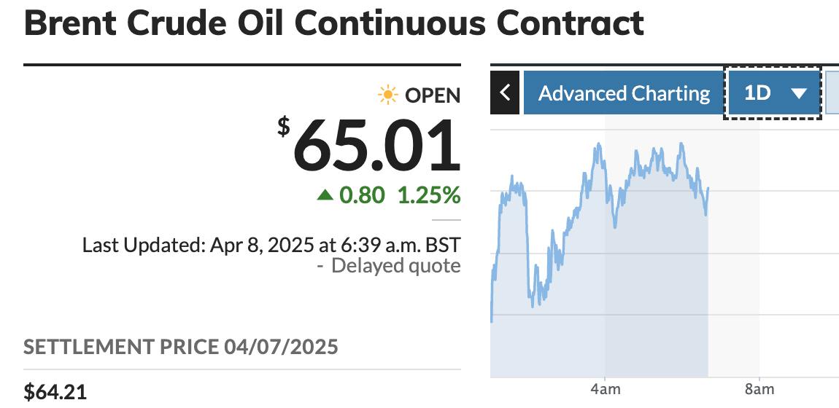Click the dollar sign before the price
839x408 pixels.
(x=283, y=126)
